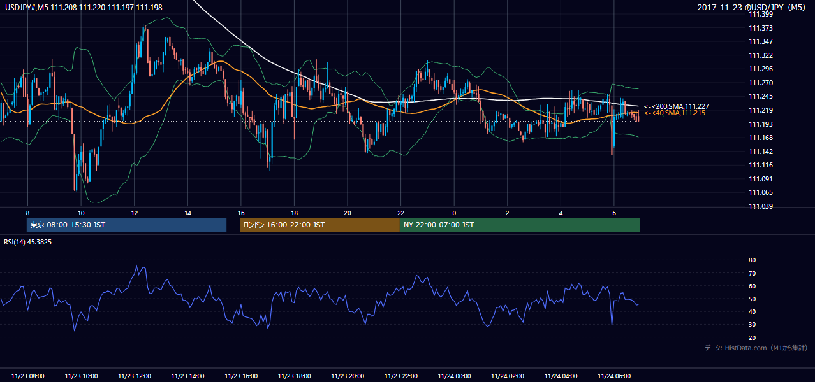815x382 pixels.
Task: Click price level 111.168 on the axis
Action: pos(761,138)
